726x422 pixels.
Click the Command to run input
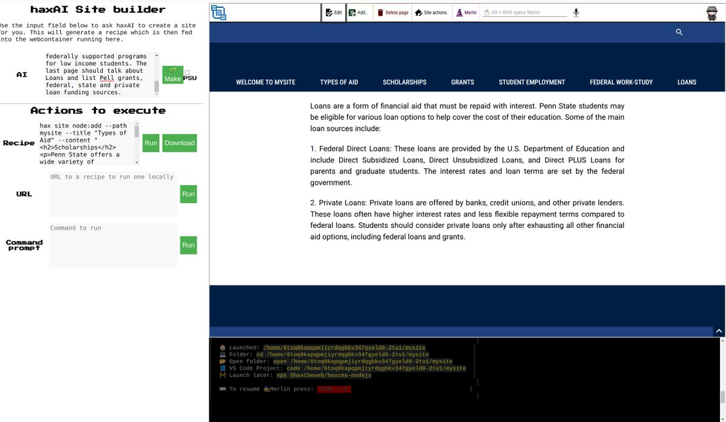(x=113, y=245)
